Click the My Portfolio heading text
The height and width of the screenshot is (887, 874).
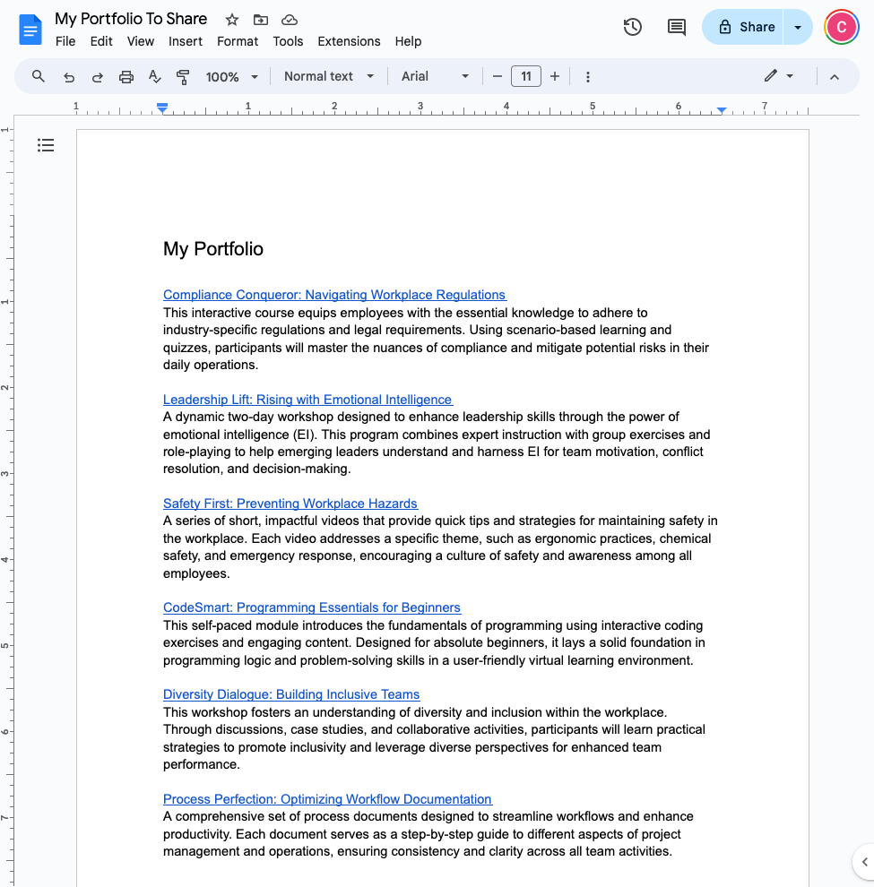213,249
